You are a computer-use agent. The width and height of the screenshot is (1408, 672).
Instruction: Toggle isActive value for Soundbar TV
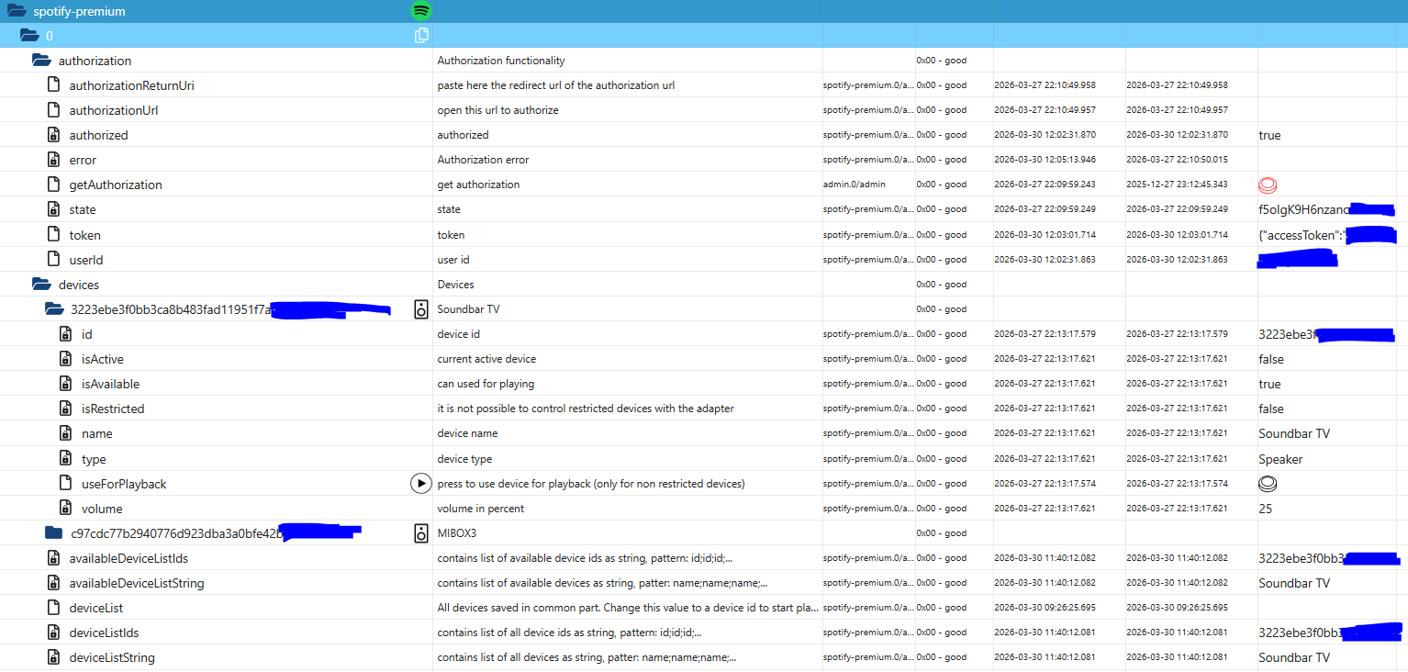pos(1269,359)
